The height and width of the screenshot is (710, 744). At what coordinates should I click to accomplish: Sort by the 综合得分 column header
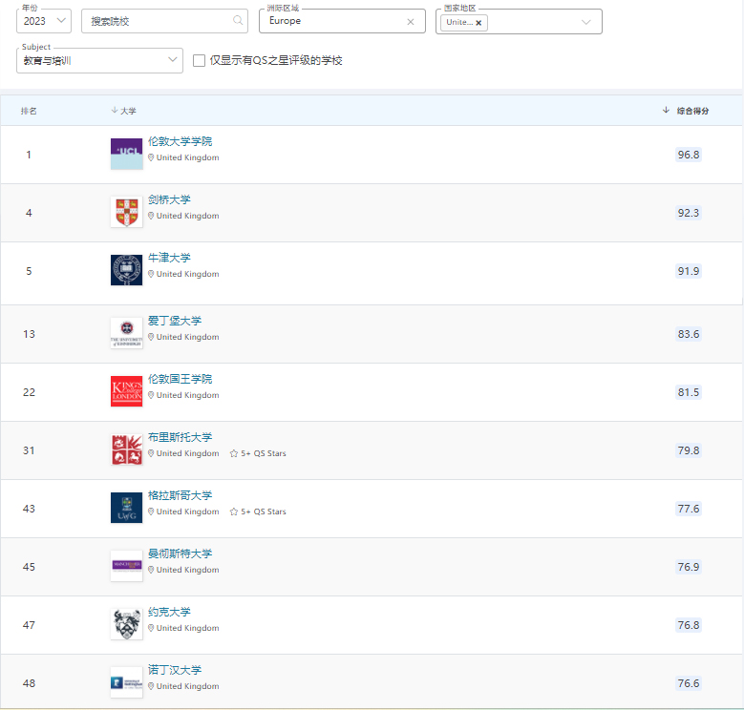pyautogui.click(x=691, y=111)
